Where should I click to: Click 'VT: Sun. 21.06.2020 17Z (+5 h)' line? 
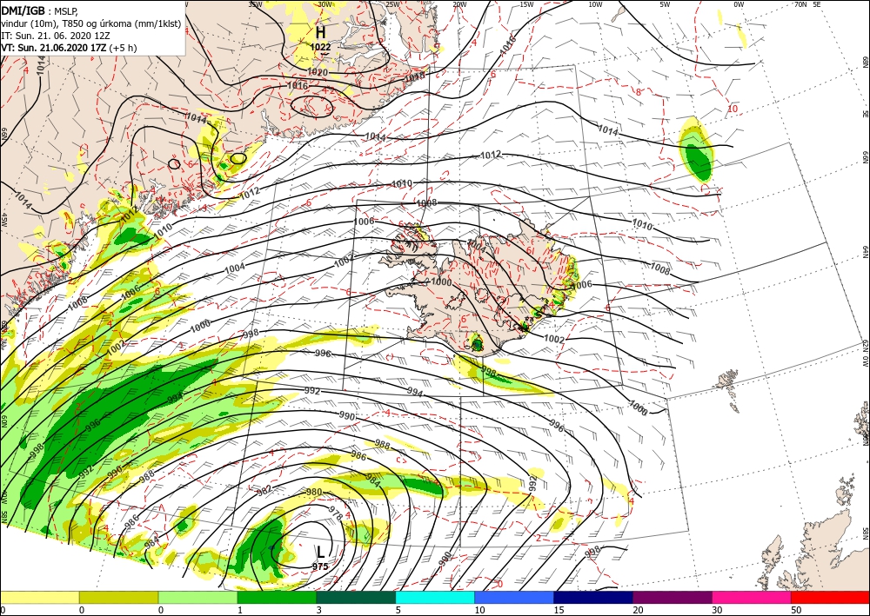[x=69, y=48]
